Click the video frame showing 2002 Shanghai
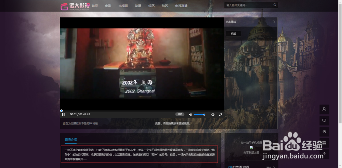Screen dimensions: 342x168 (142, 64)
